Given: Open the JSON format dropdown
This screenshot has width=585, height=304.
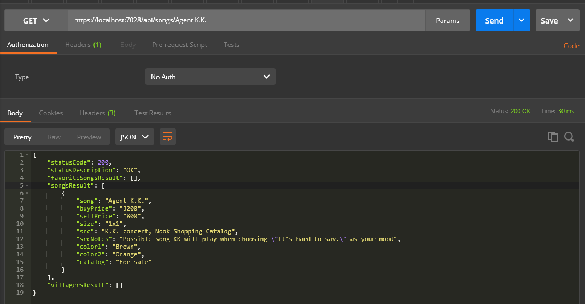Looking at the screenshot, I should tap(134, 137).
